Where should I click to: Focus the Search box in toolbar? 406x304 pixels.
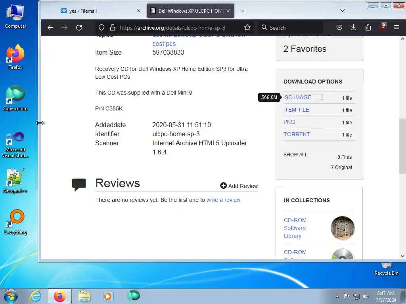point(290,28)
